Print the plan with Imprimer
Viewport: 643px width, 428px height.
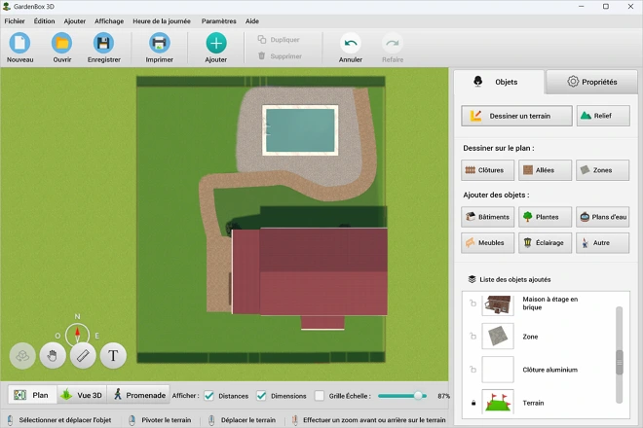click(x=159, y=43)
